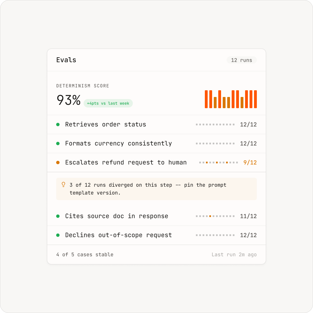Click green dot beside Cites source doc
Viewport: 313px width, 313px height.
point(58,216)
